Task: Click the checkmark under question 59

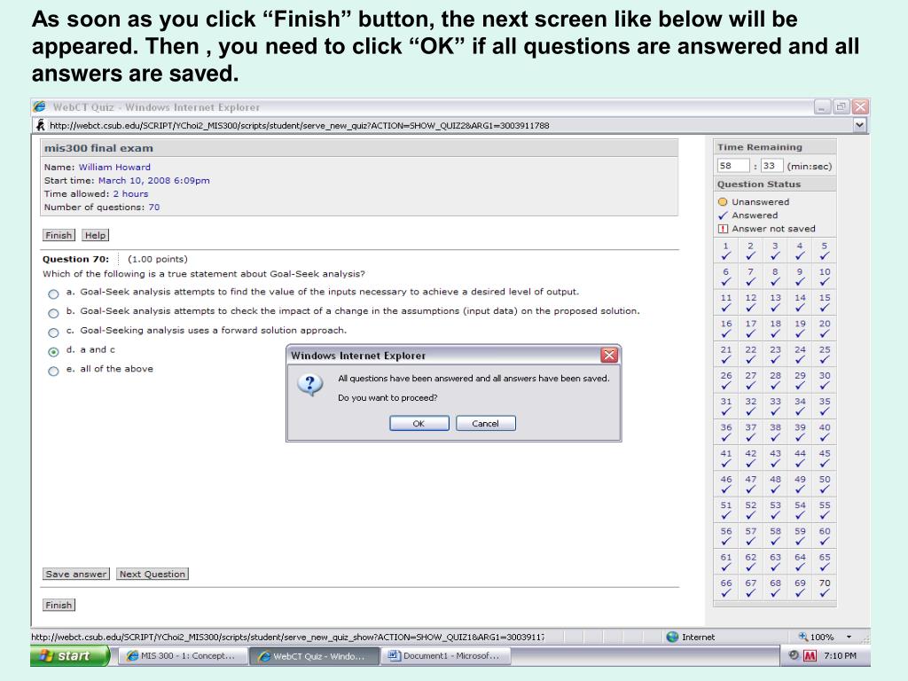Action: pos(800,541)
